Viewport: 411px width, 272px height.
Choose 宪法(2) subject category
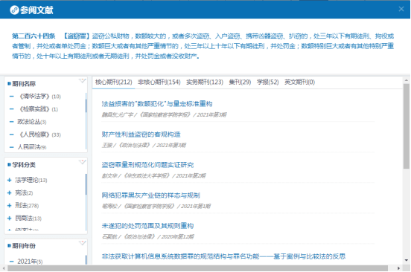click(24, 192)
